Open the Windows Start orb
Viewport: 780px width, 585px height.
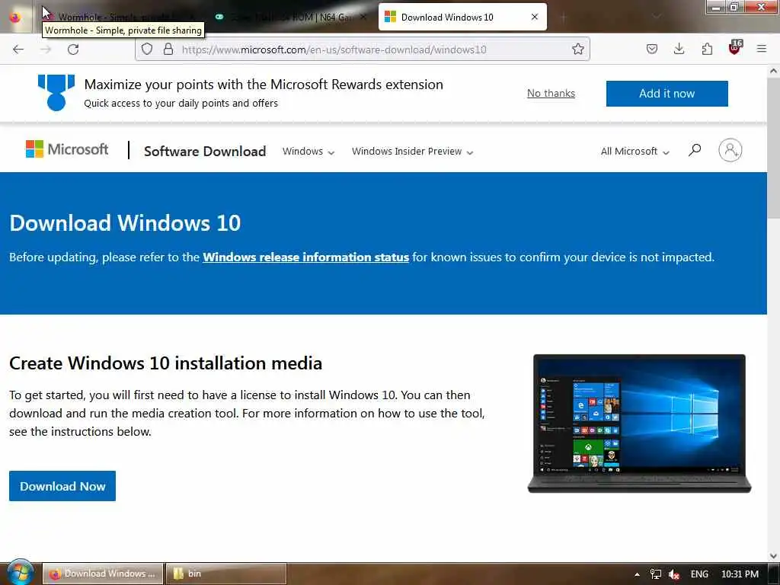coord(20,573)
